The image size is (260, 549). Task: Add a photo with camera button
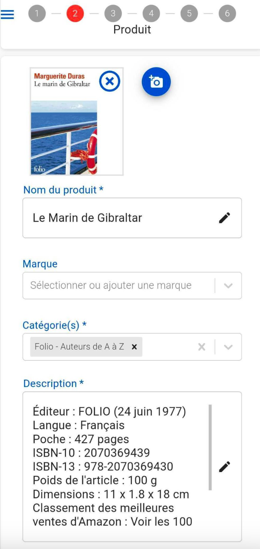[x=156, y=81]
